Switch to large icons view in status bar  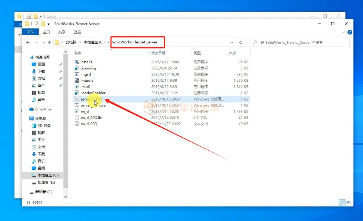pyautogui.click(x=349, y=203)
